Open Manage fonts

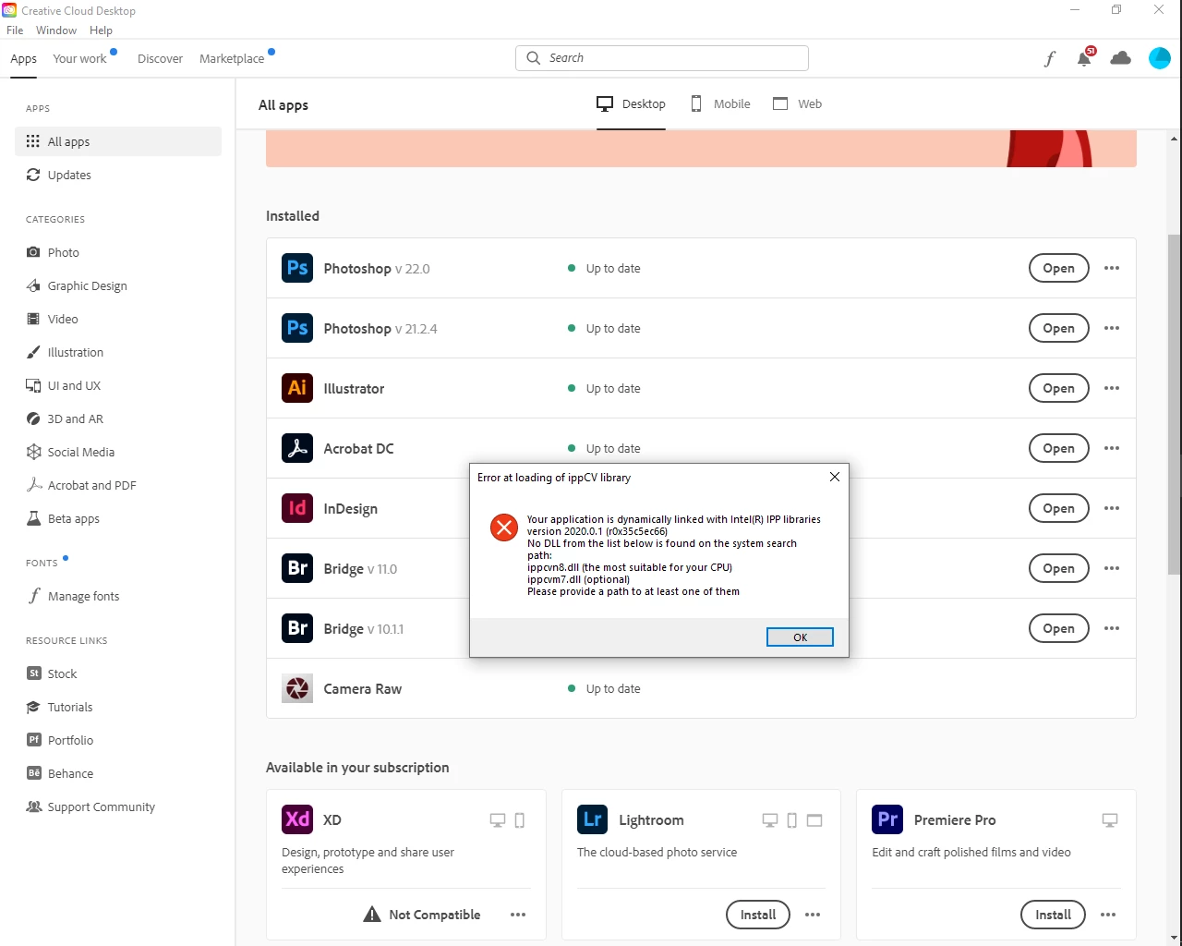[x=118, y=596]
